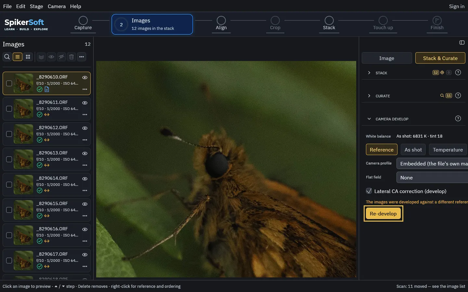Select the Stack & Curate tab
The height and width of the screenshot is (292, 468).
click(440, 58)
